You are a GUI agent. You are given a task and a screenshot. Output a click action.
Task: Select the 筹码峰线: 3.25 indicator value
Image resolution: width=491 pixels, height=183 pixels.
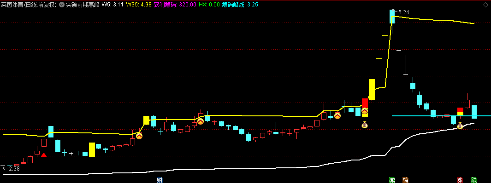pyautogui.click(x=240, y=5)
